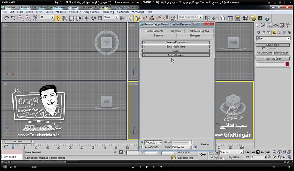Expand the Common Parameters rollout
The image size is (294, 171).
pos(176,42)
